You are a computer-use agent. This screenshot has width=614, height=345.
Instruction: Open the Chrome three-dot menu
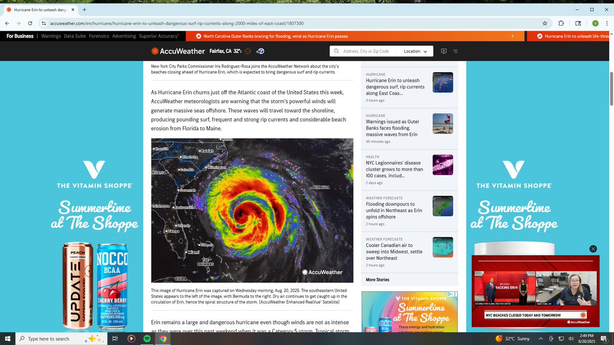(x=606, y=23)
